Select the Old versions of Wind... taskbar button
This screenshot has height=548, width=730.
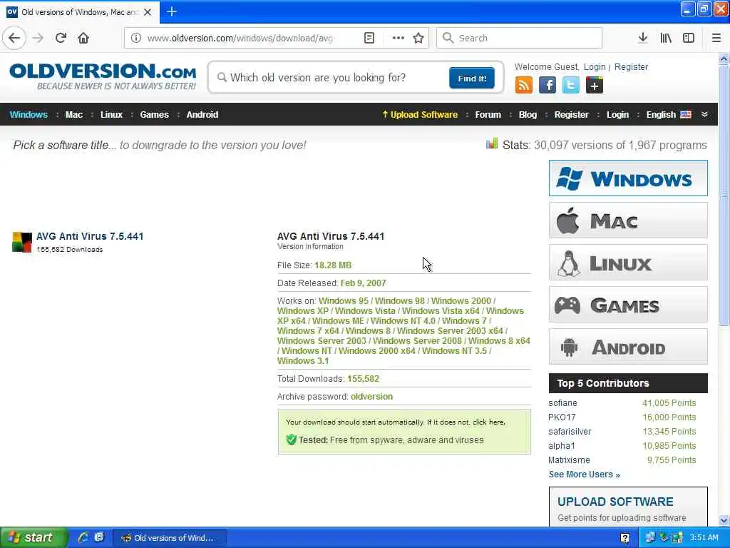(x=170, y=538)
